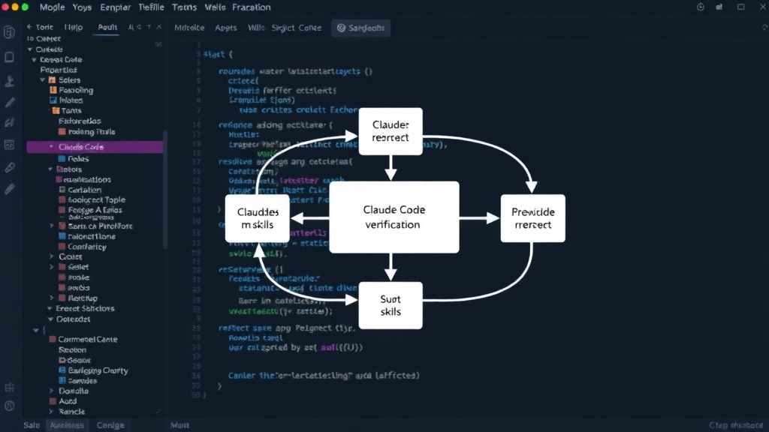Click the Suat skills diagram box
The width and height of the screenshot is (769, 432).
click(x=391, y=305)
